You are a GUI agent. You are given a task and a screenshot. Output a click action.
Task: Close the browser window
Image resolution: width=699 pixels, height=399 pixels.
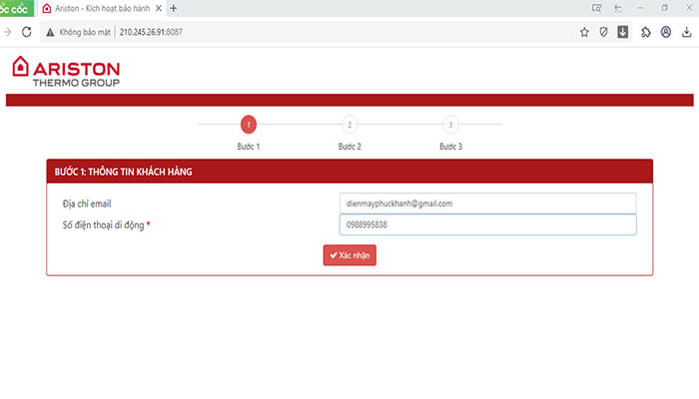click(x=689, y=8)
